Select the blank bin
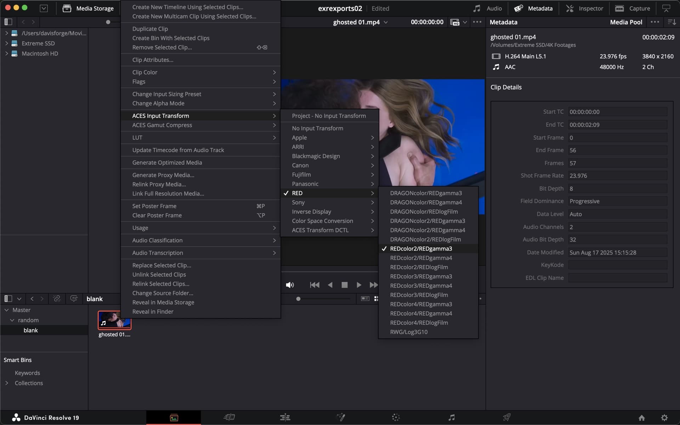The height and width of the screenshot is (425, 680). point(44,330)
